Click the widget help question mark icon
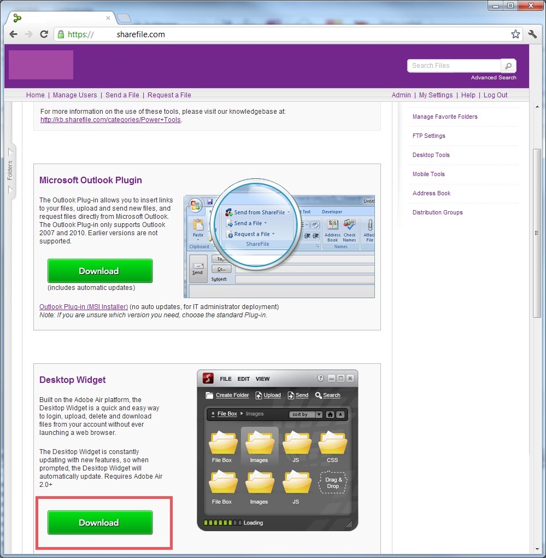Viewport: 546px width, 558px height. click(320, 378)
